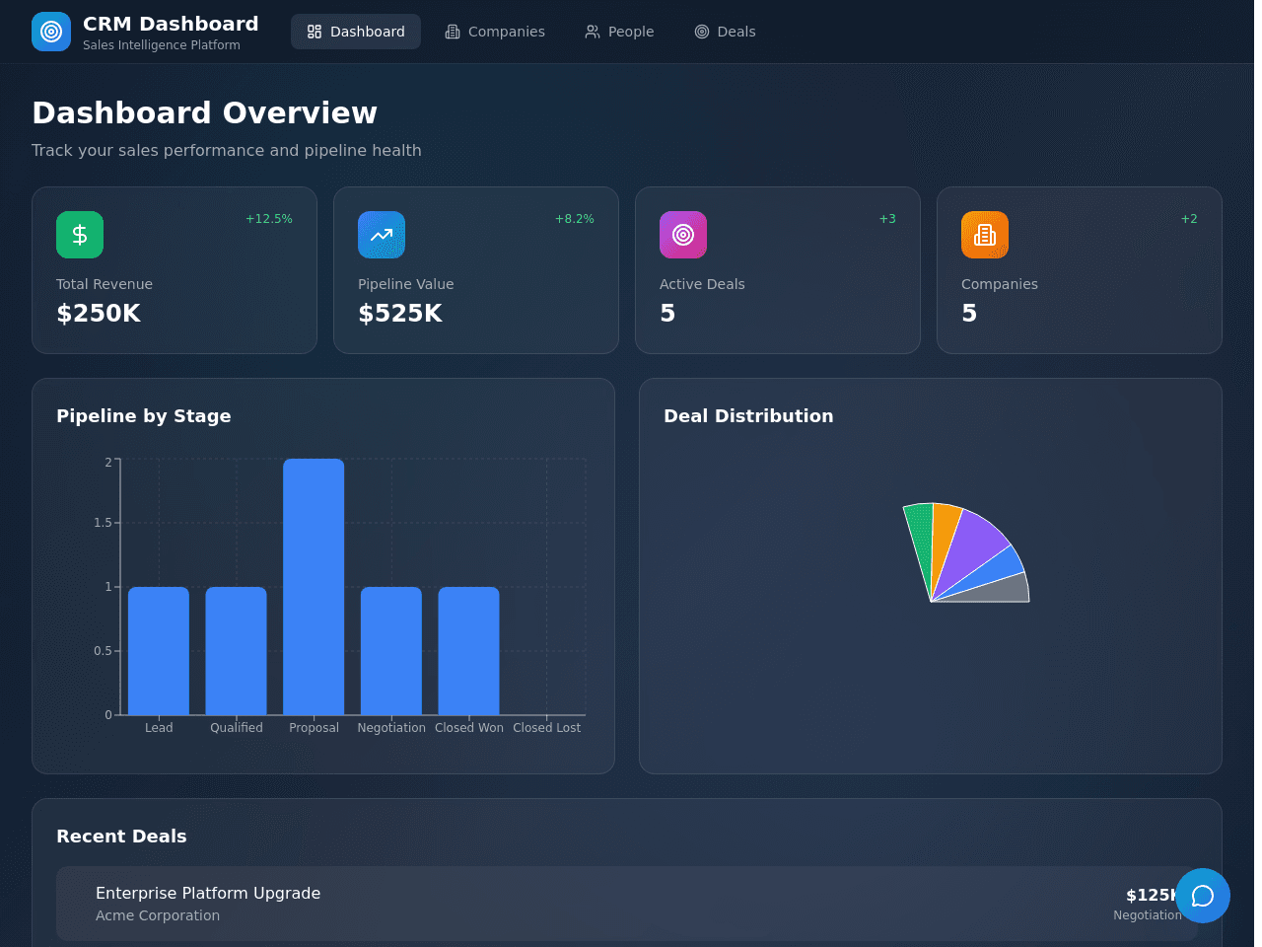Click the blue trending Pipeline Value icon
1262x947 pixels.
[x=382, y=235]
